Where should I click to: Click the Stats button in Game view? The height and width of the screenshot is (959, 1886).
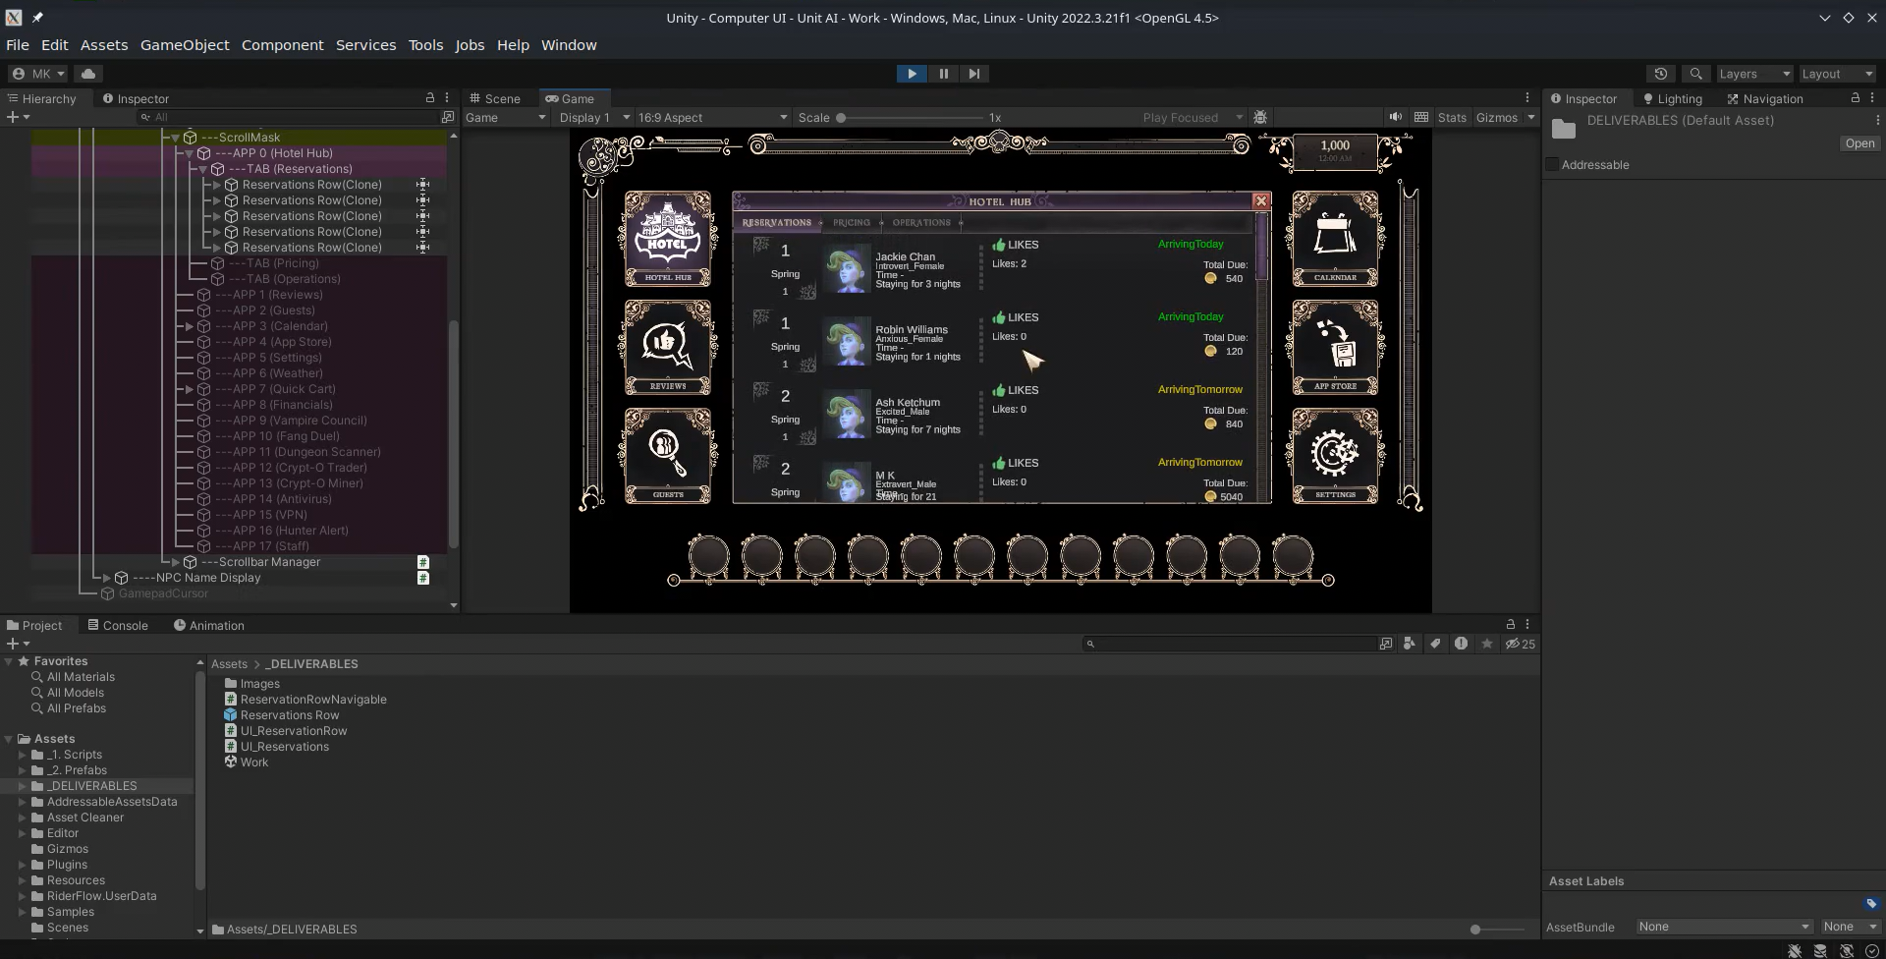(x=1452, y=117)
